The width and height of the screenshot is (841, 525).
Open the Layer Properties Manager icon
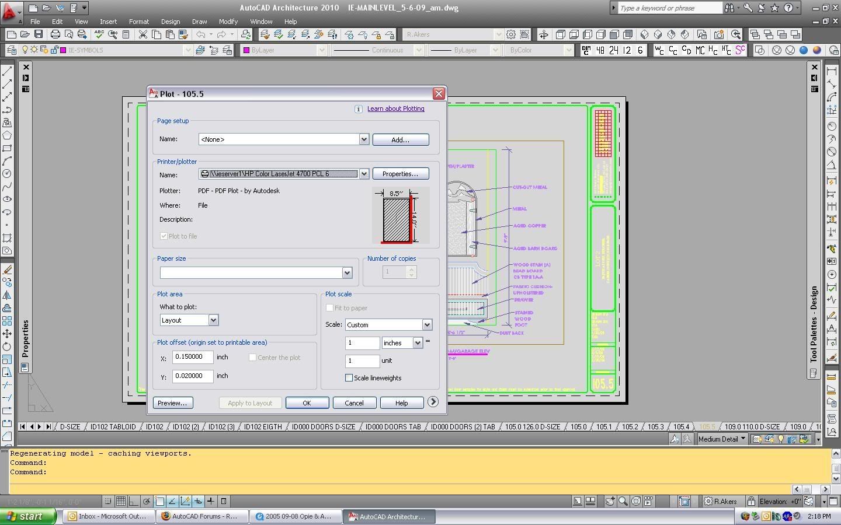[11, 50]
